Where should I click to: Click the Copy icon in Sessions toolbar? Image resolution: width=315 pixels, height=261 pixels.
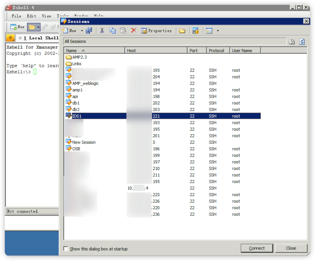pyautogui.click(x=113, y=31)
